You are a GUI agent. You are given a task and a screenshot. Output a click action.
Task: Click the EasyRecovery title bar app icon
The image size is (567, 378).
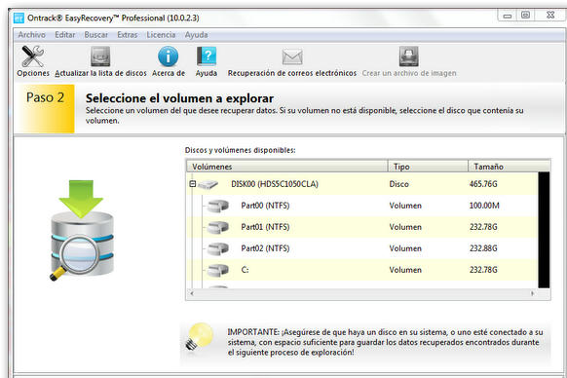pos(19,18)
